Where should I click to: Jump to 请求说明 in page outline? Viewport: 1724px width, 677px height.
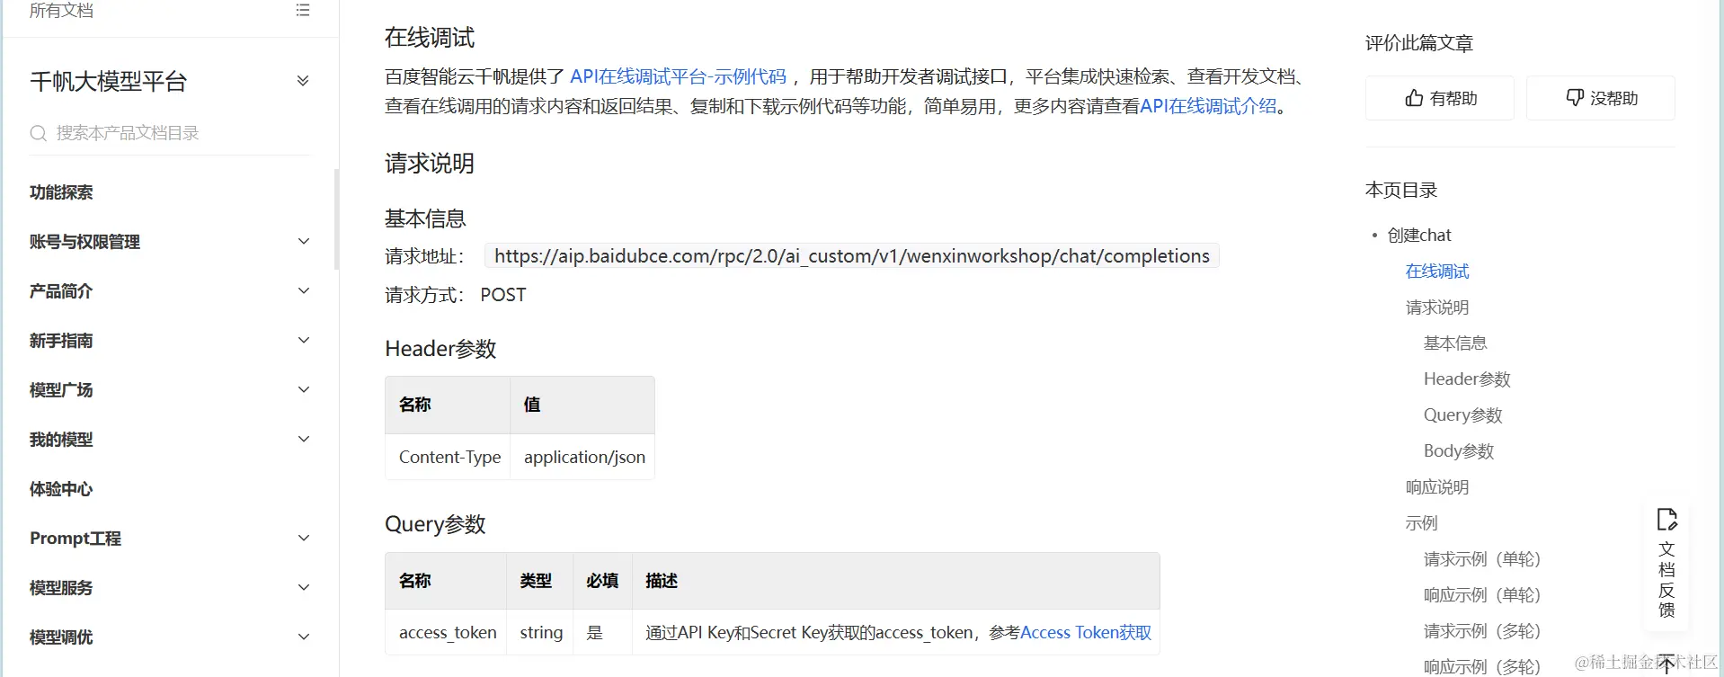tap(1437, 307)
